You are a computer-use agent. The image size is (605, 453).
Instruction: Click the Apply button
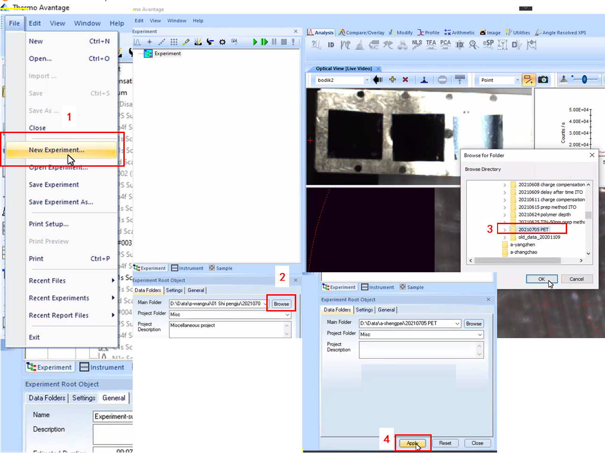[412, 443]
